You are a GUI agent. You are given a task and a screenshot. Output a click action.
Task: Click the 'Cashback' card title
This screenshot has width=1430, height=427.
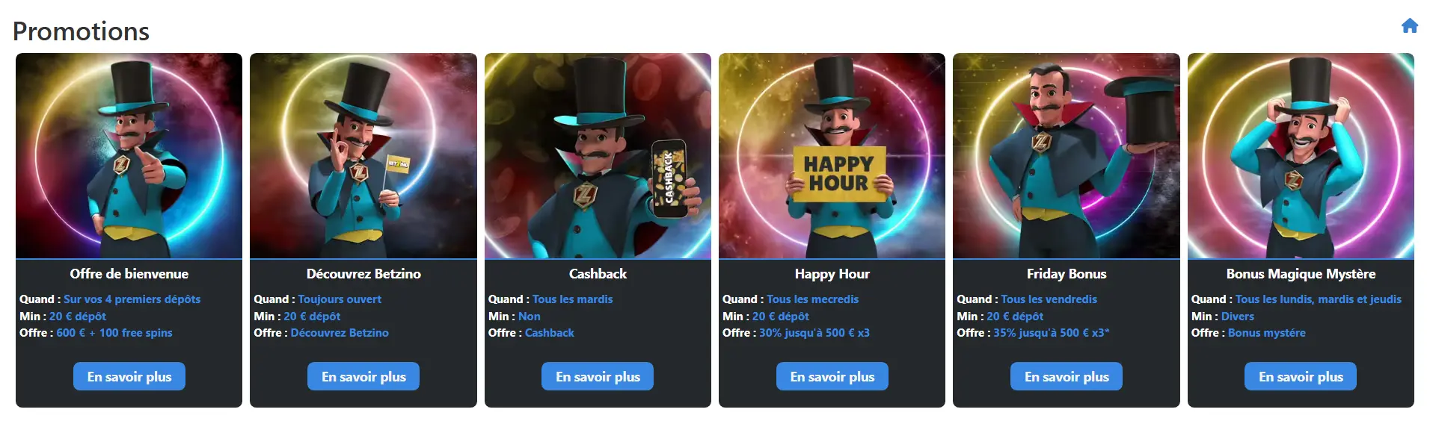click(x=598, y=274)
